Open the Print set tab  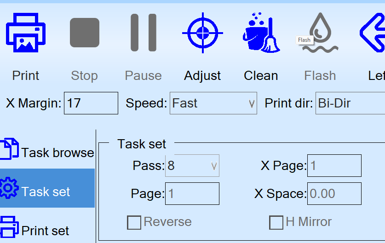[x=45, y=230]
